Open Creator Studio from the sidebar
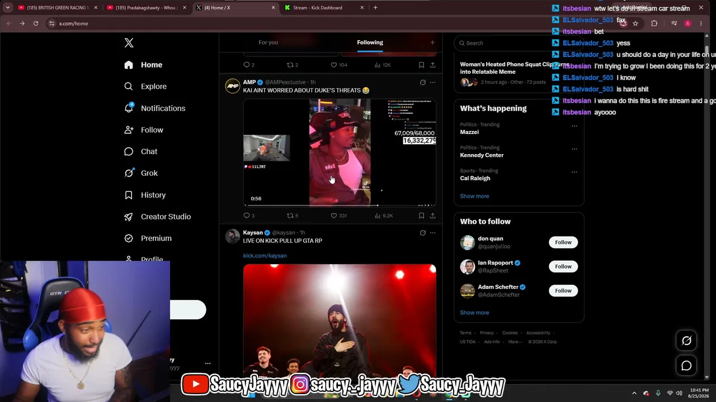 coord(158,217)
